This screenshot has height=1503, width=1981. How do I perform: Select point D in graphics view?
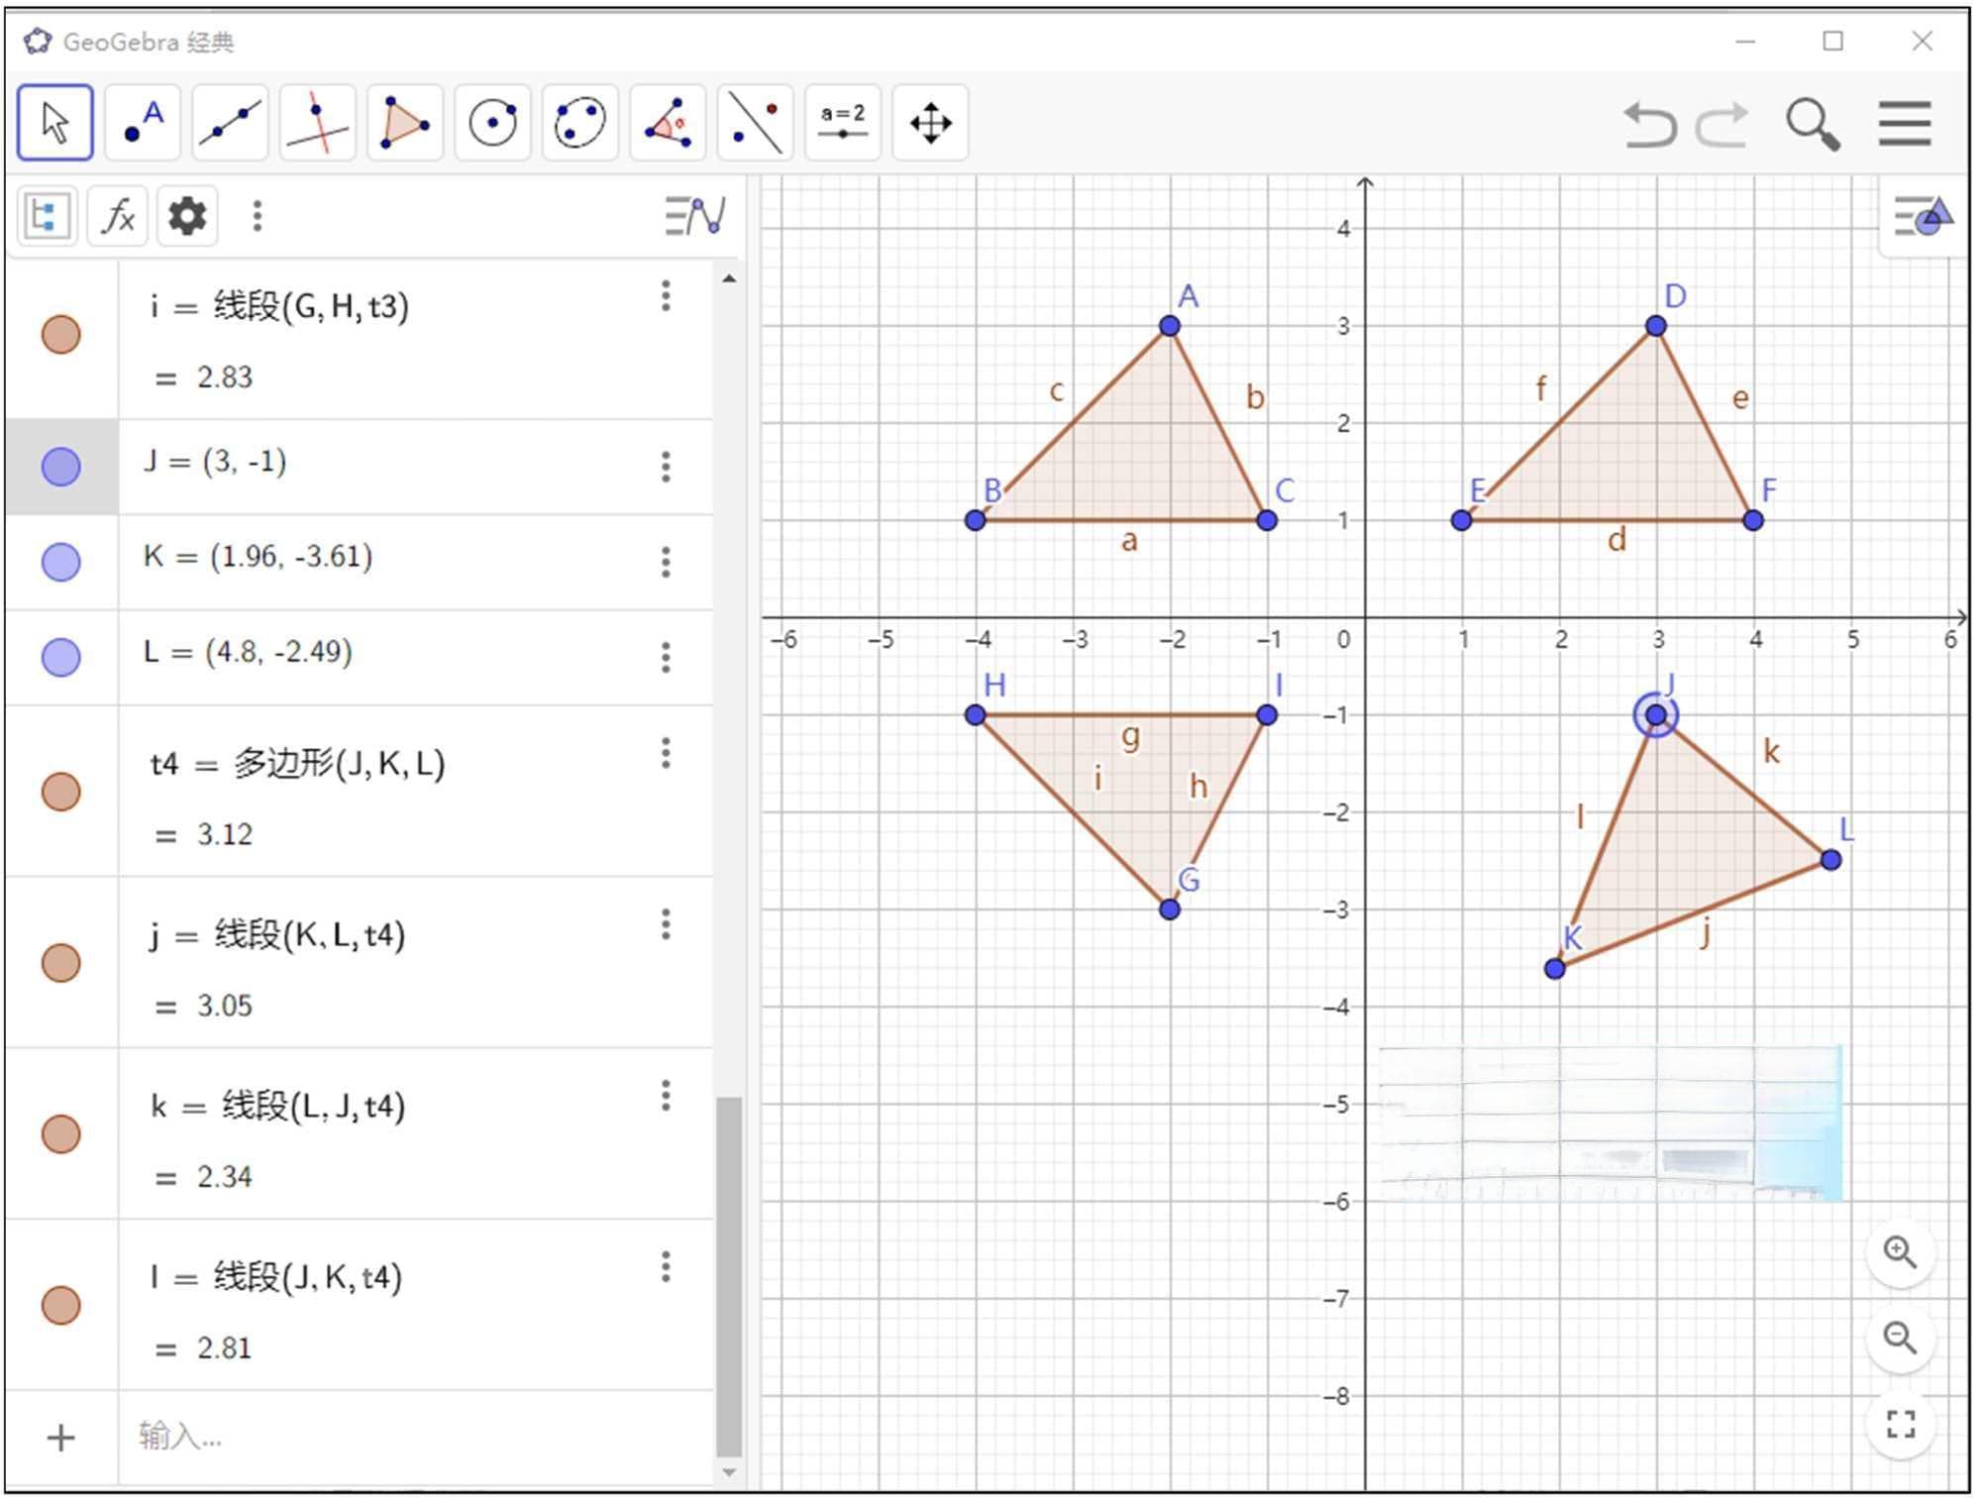point(1656,326)
